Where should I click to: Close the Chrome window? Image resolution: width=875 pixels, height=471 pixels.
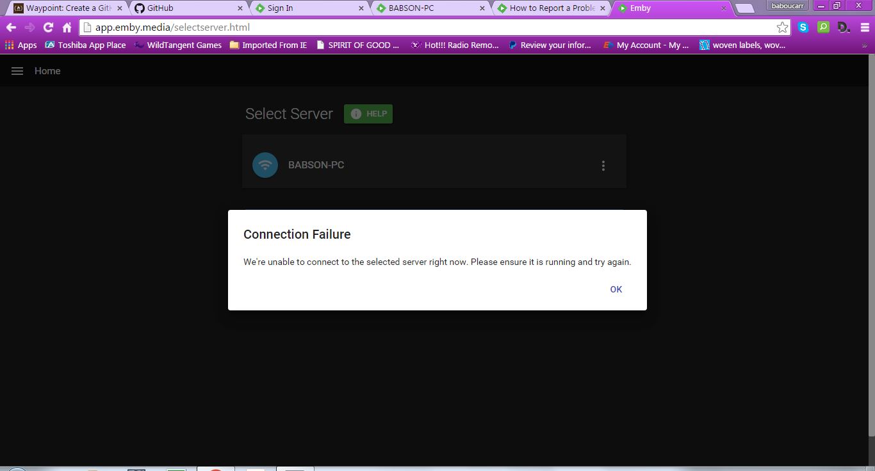pyautogui.click(x=858, y=6)
